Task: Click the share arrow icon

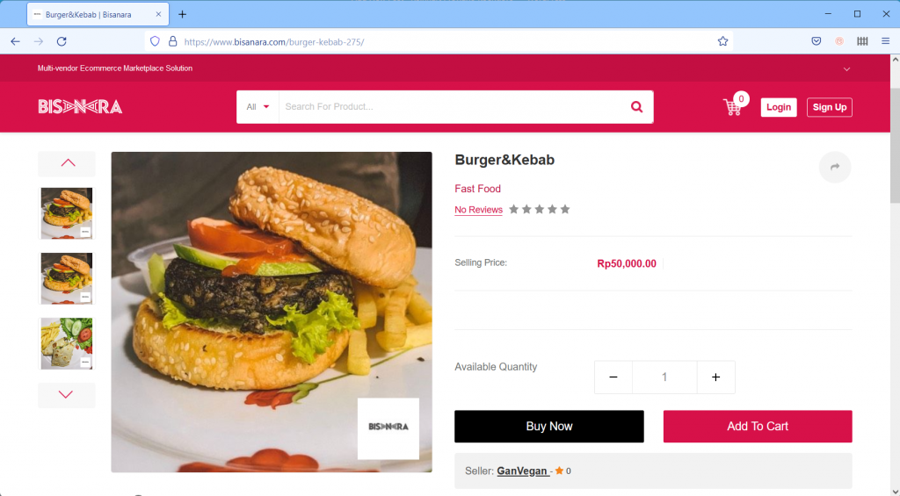Action: [835, 167]
